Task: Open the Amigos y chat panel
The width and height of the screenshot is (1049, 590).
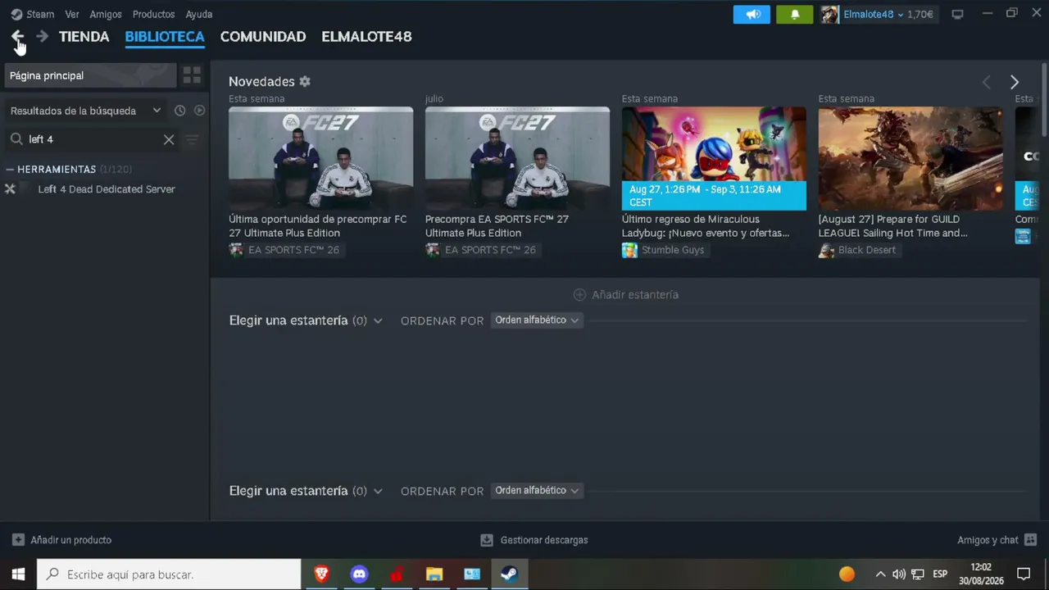Action: click(x=988, y=540)
